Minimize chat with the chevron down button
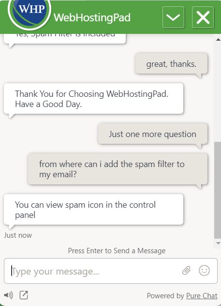This screenshot has width=221, height=306. click(173, 17)
